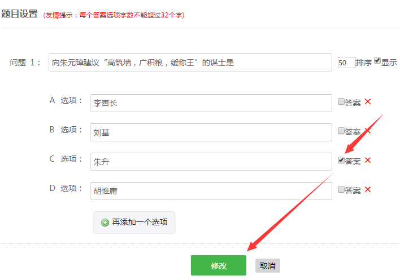The height and width of the screenshot is (280, 400).
Task: Click the 取消 button
Action: [x=268, y=266]
